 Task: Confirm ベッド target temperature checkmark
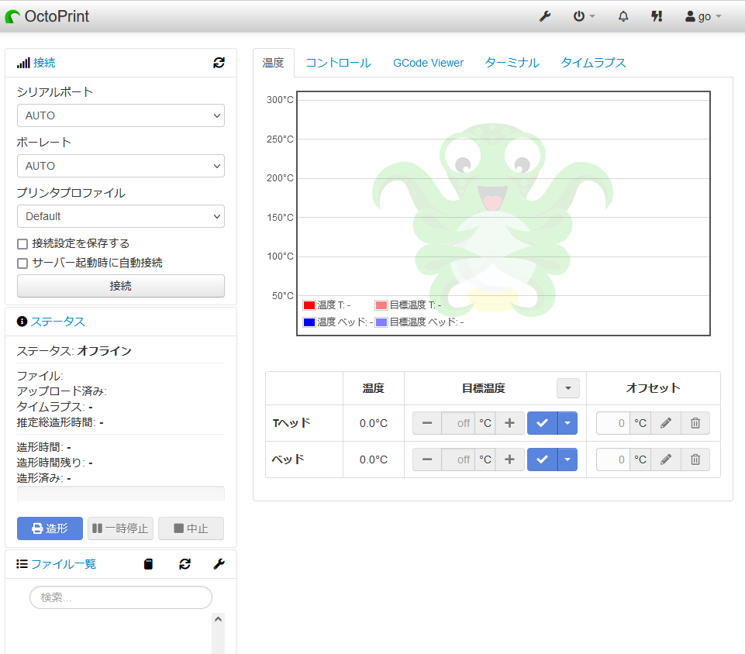pyautogui.click(x=542, y=460)
